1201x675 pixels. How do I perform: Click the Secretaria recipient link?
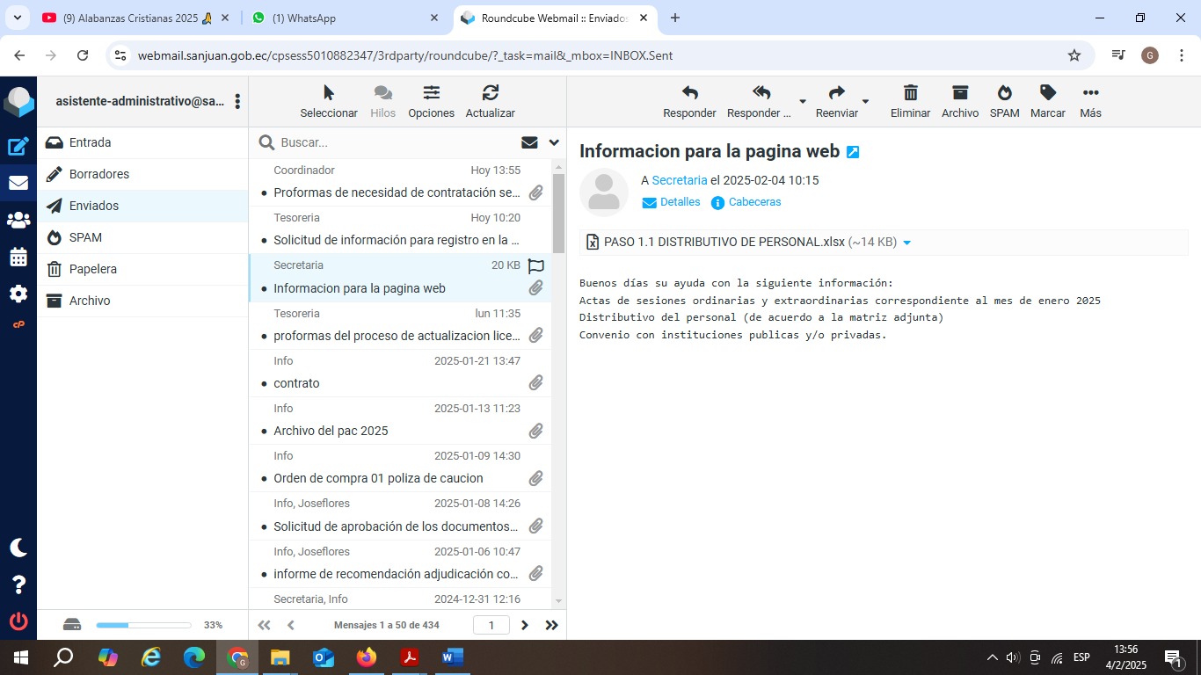[x=679, y=180]
